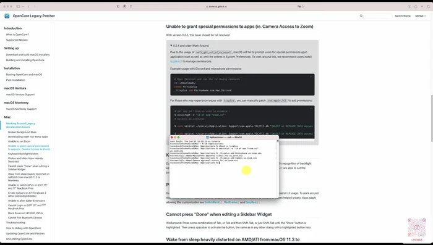Viewport: 433px width, 245px height.
Task: Jump to Unable to allow Safari Extensions
Action: (27, 201)
